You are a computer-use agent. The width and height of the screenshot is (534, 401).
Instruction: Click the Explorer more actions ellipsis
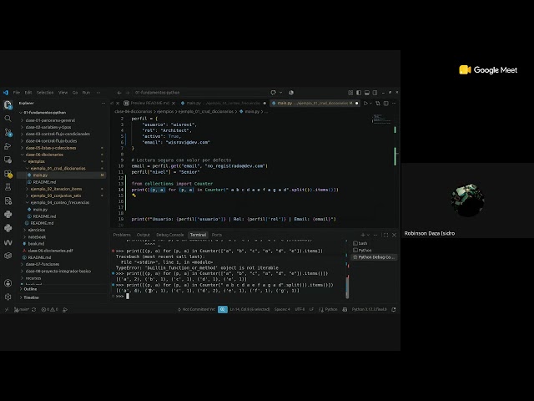(103, 103)
